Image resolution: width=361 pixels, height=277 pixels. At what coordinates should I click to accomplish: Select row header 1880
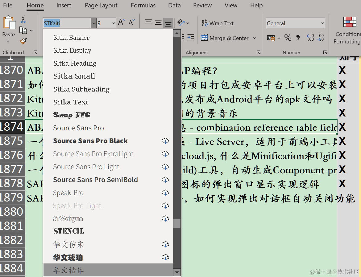(x=12, y=212)
